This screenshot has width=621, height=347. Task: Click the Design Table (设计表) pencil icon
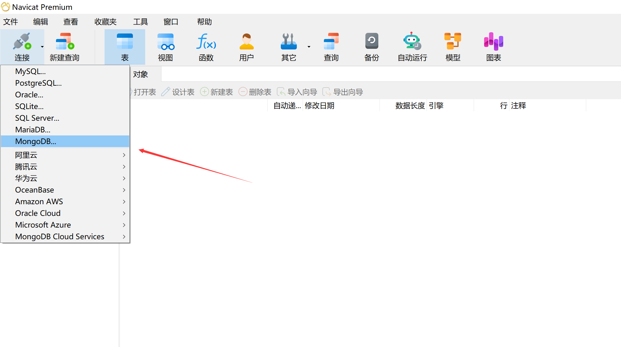pyautogui.click(x=165, y=92)
